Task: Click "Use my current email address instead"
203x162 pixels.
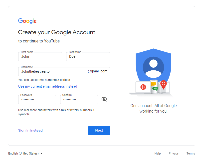Action: point(48,86)
